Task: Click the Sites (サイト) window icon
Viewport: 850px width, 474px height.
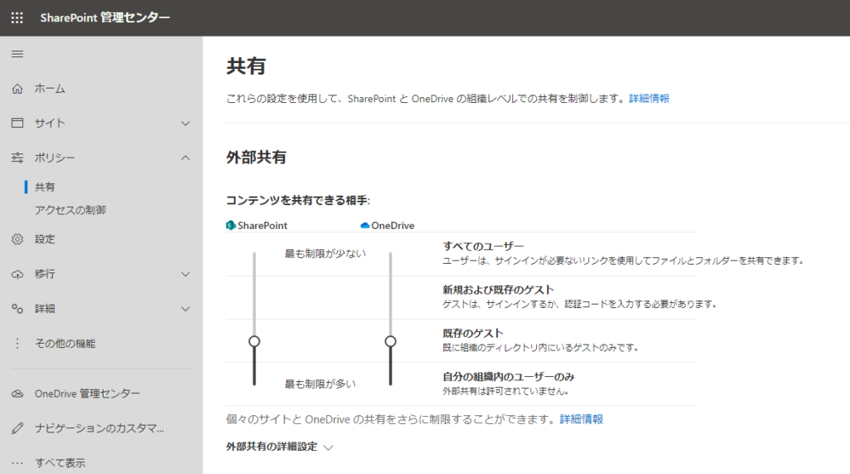Action: point(17,123)
